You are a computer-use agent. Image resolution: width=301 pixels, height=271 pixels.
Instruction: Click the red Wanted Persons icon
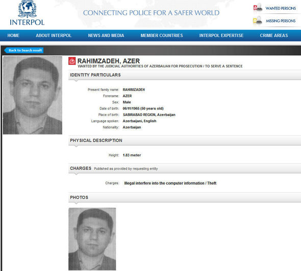(x=258, y=8)
